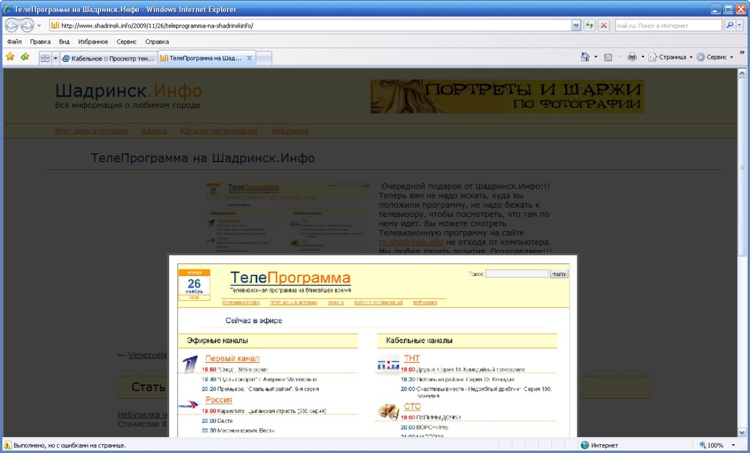This screenshot has height=453, width=750.
Task: Expand the Home button dropdown arrow
Action: pyautogui.click(x=596, y=57)
